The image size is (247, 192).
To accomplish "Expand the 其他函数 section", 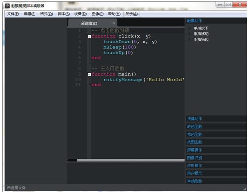I will click(216, 181).
